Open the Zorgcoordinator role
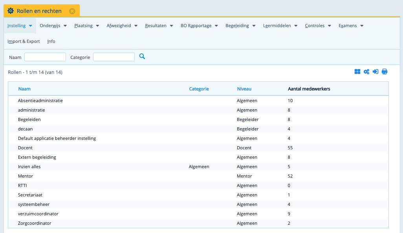The width and height of the screenshot is (403, 233). (x=35, y=223)
